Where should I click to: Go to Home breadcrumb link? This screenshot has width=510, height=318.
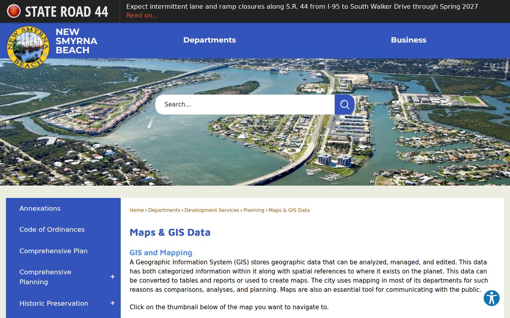(x=137, y=210)
